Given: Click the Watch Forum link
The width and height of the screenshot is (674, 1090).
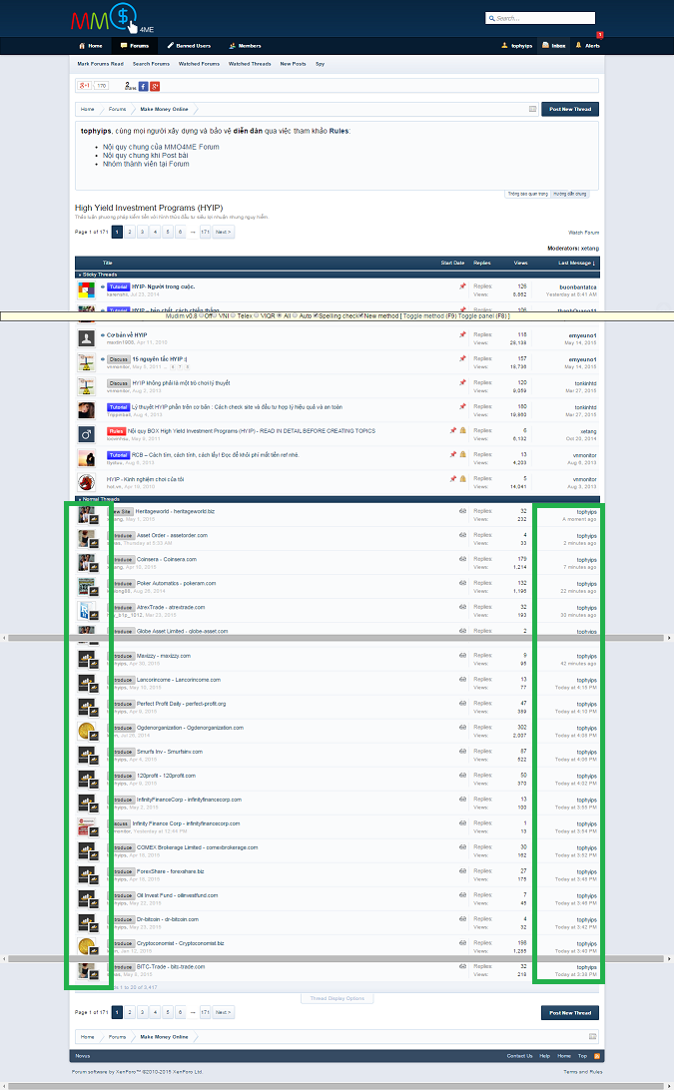Looking at the screenshot, I should coord(583,233).
